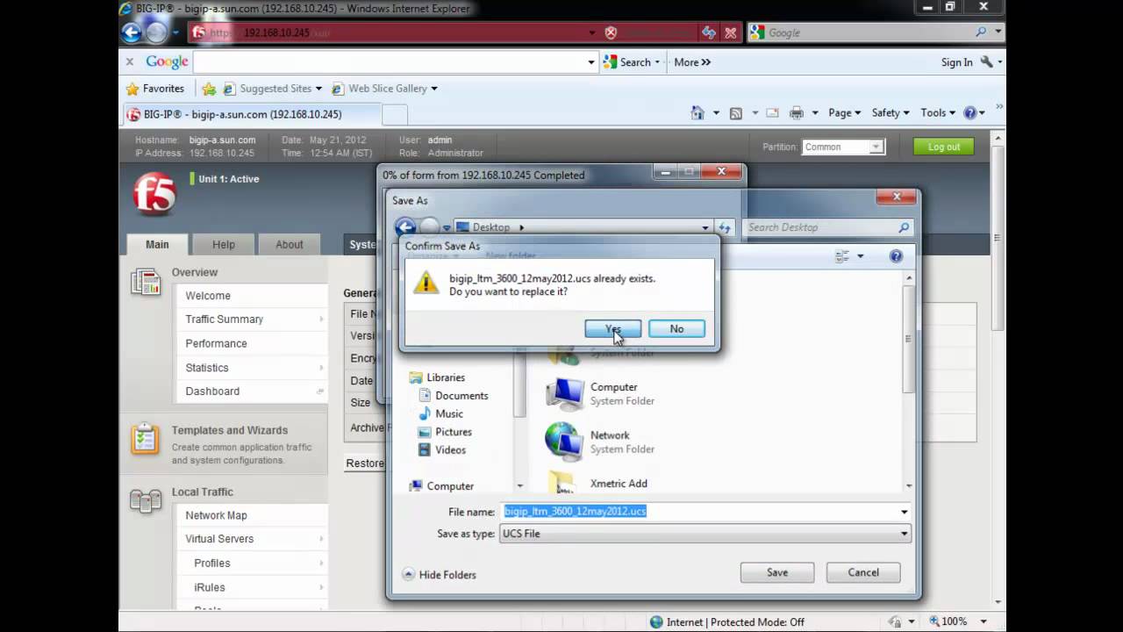Click the IE Home icon
1123x632 pixels.
pos(697,113)
